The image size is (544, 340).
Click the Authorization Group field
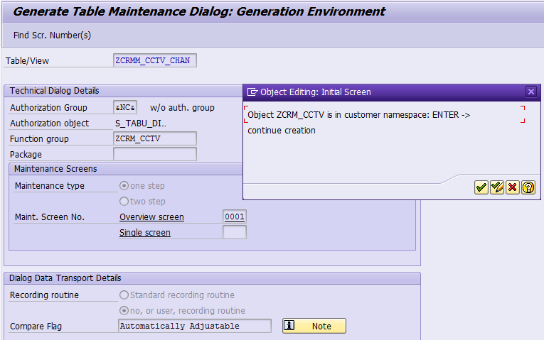[x=125, y=107]
